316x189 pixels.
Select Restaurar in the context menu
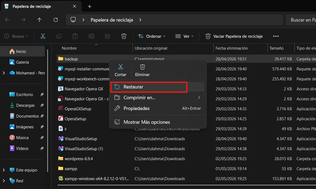point(157,87)
